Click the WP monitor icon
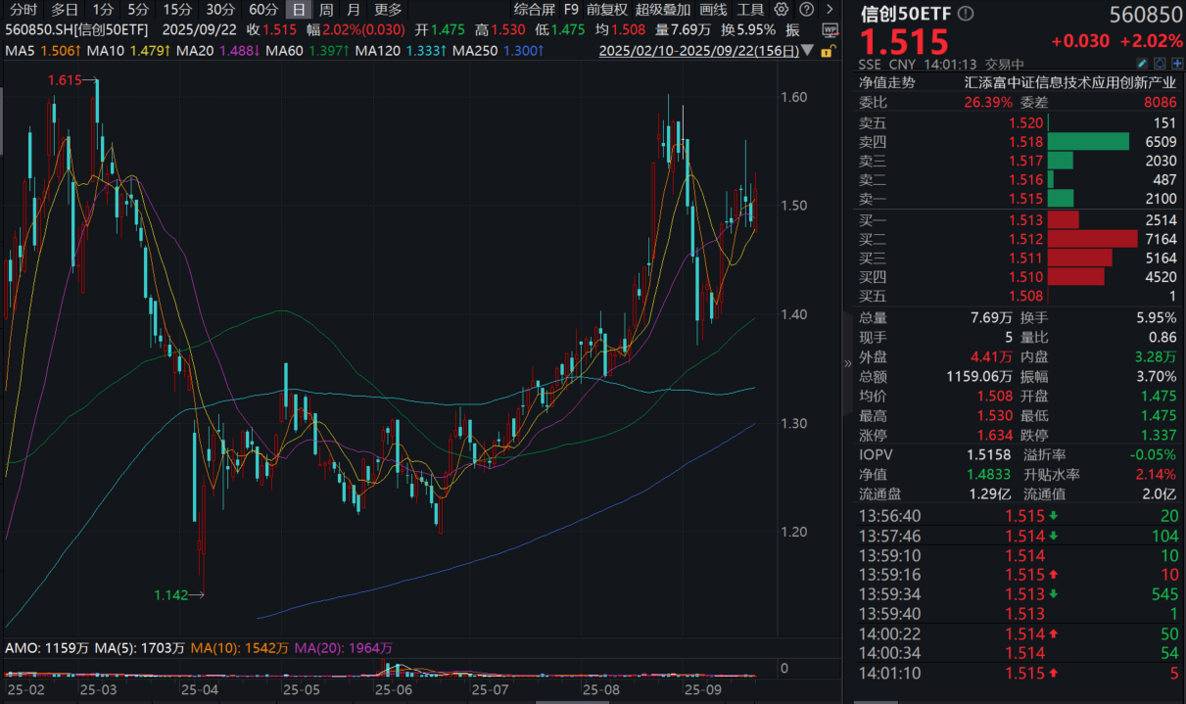 [830, 30]
